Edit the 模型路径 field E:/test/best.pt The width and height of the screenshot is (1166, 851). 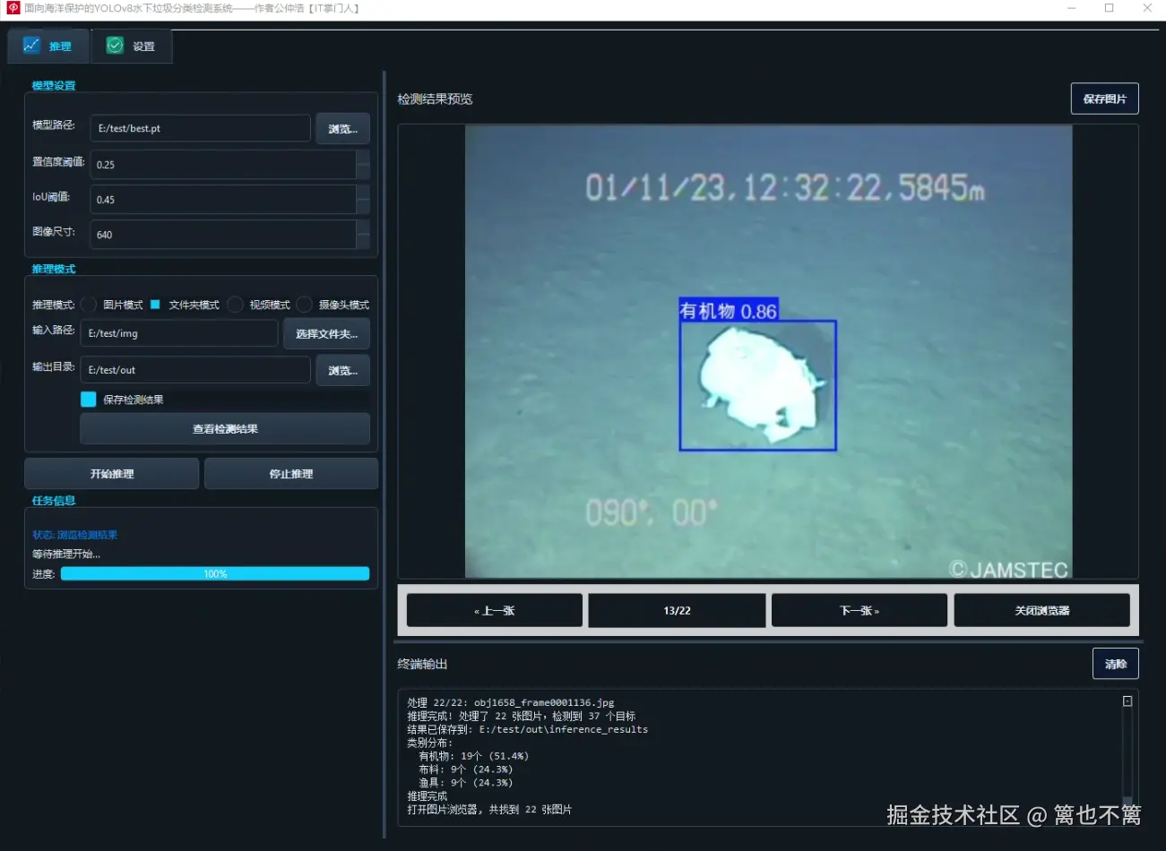tap(200, 128)
